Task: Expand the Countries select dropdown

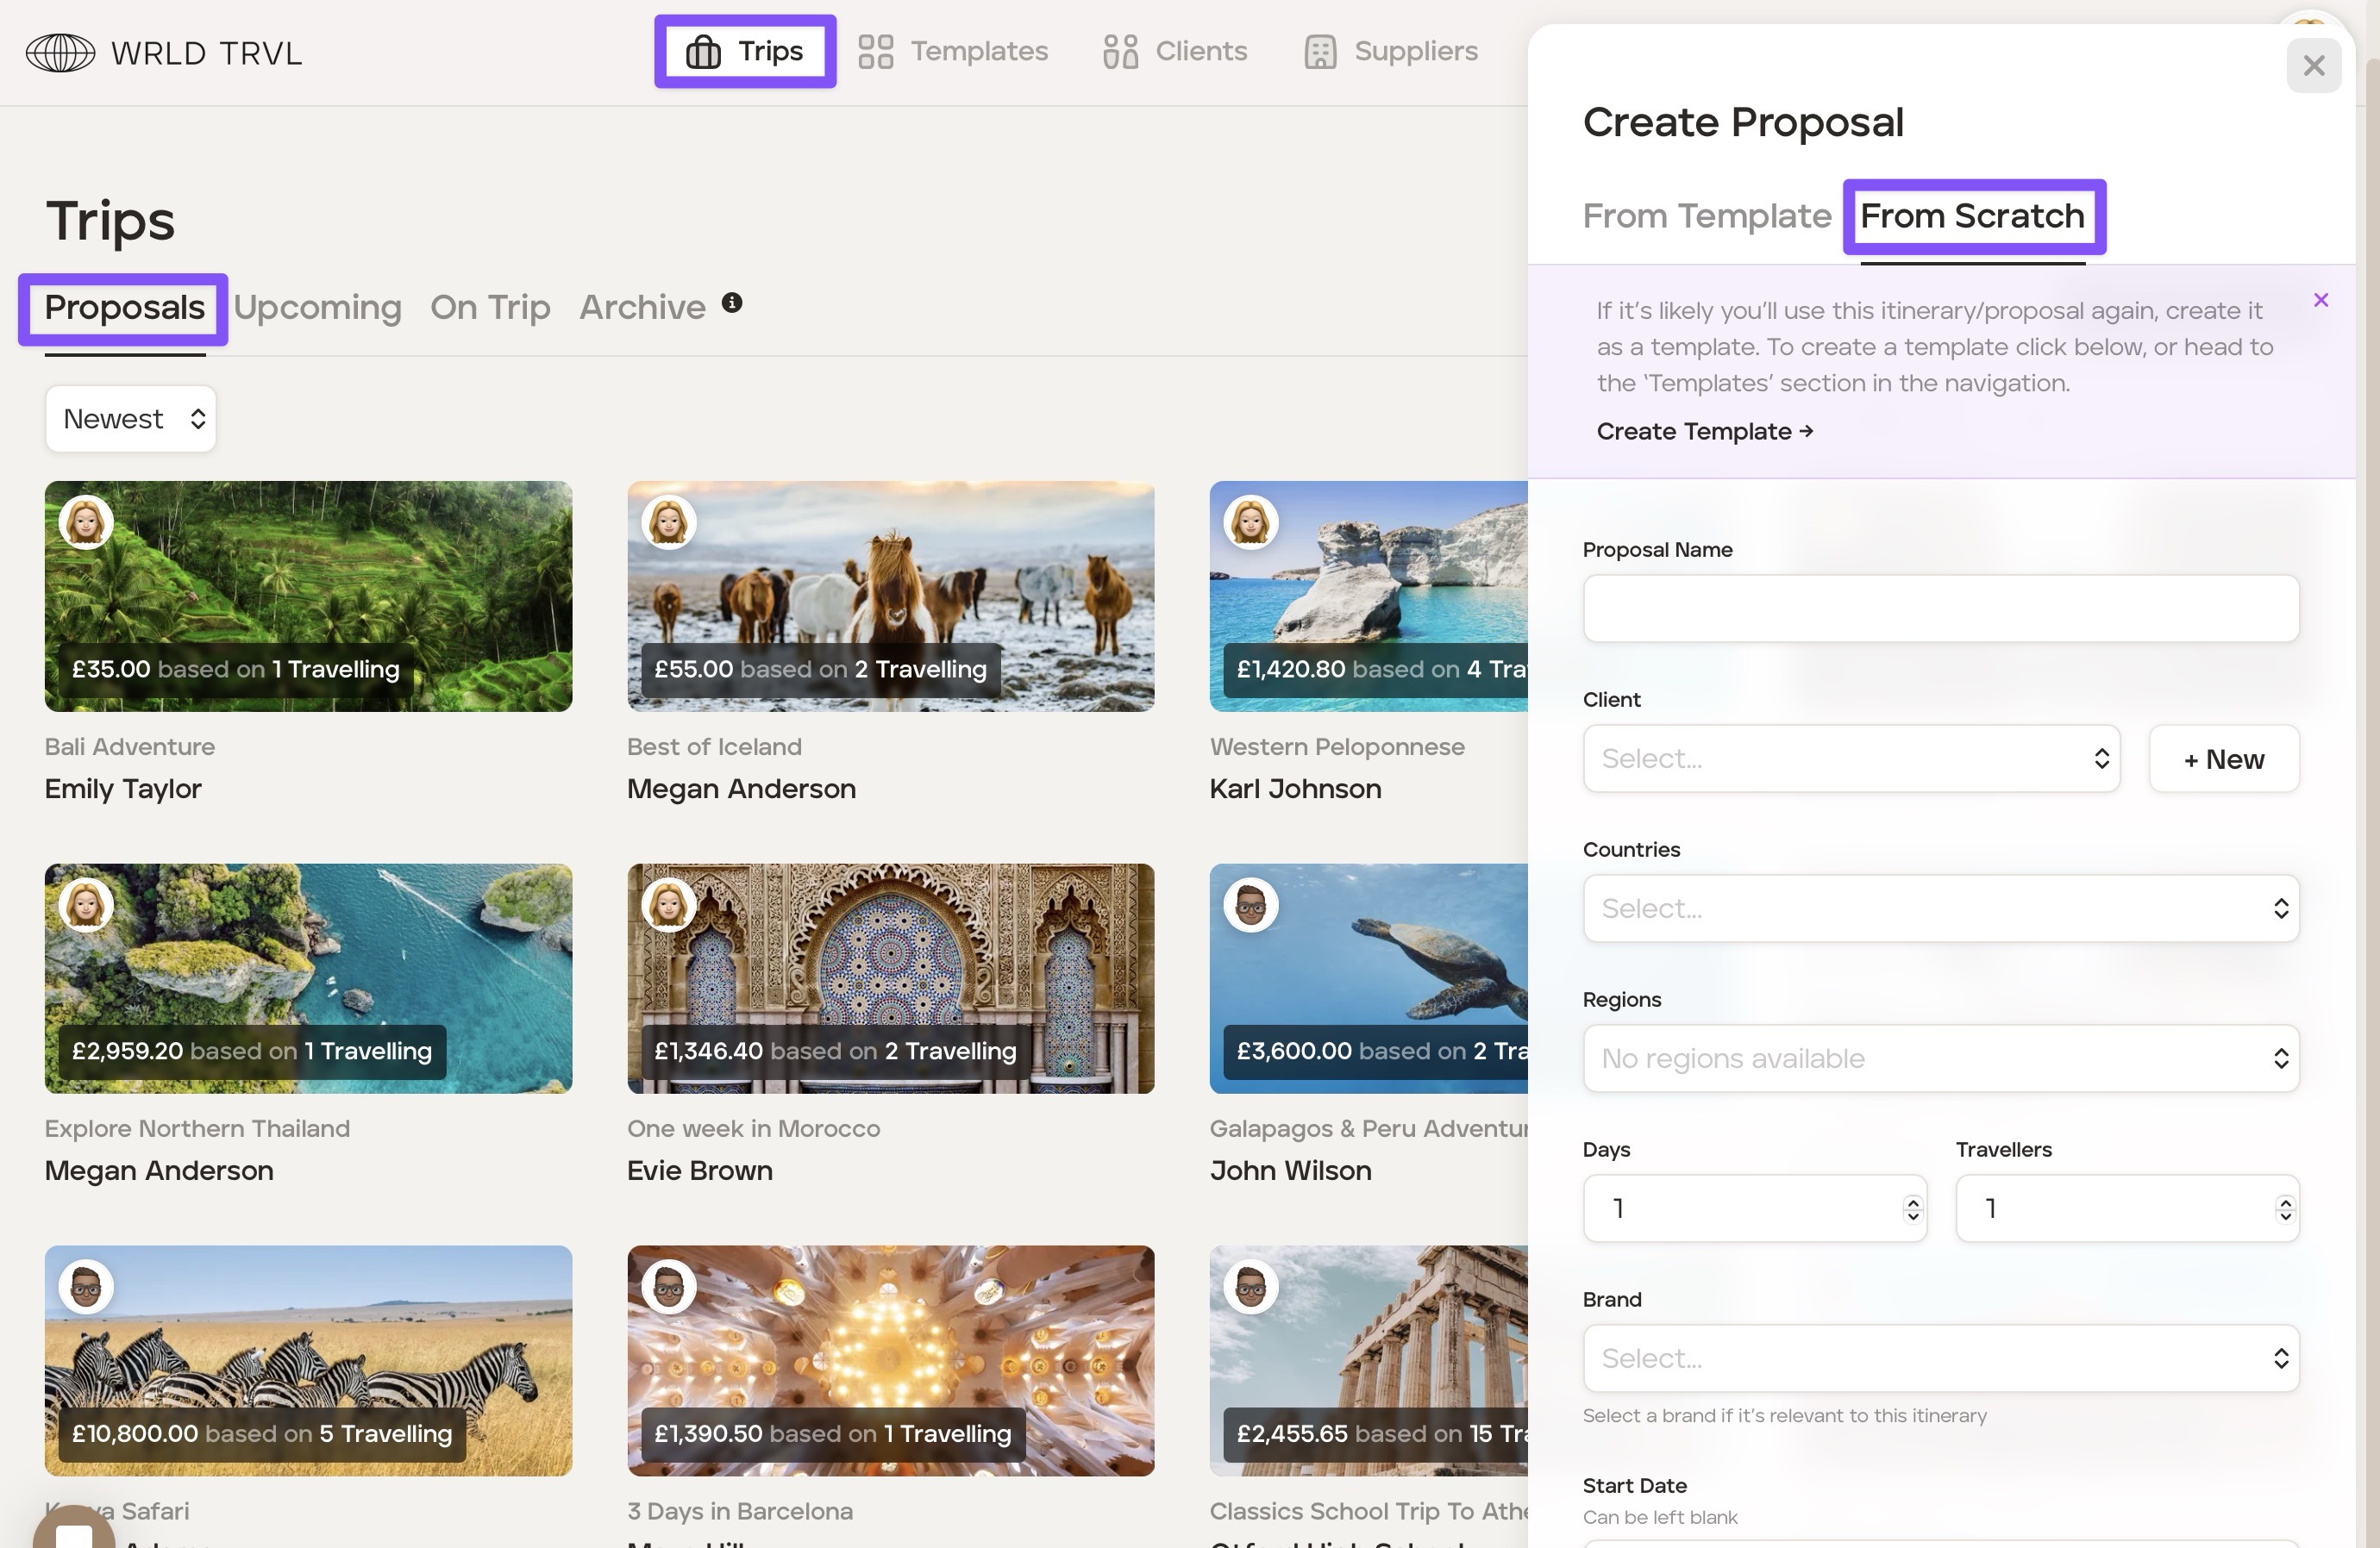Action: click(1940, 908)
